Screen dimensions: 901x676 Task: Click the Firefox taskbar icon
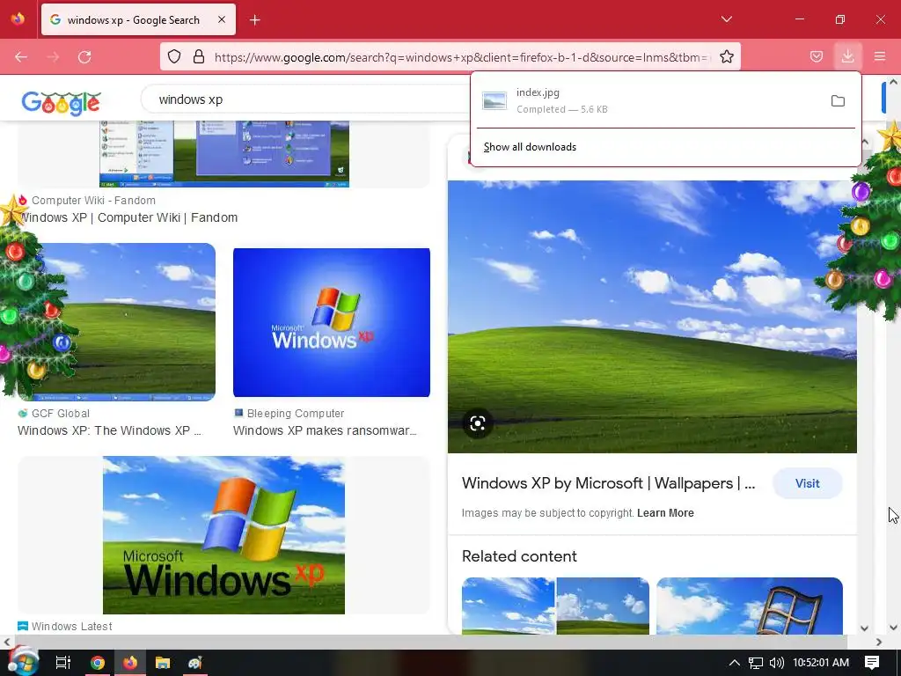[x=130, y=663]
